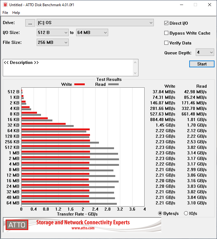Open the www.atto.com link in banner
This screenshot has width=217, height=239.
click(83, 228)
